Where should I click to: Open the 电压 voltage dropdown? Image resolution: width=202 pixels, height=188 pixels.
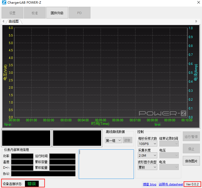click(x=169, y=155)
